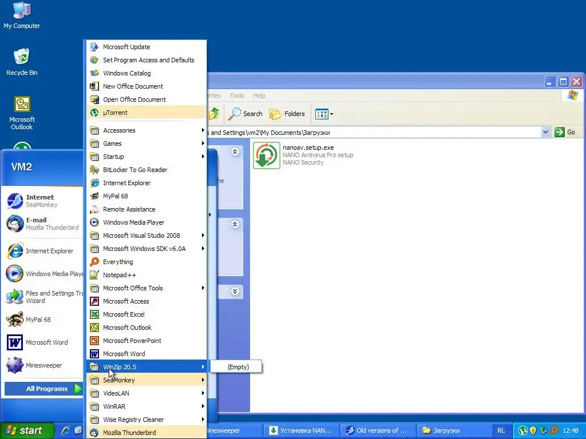Switch to Загрузки taskbar window

click(x=454, y=430)
